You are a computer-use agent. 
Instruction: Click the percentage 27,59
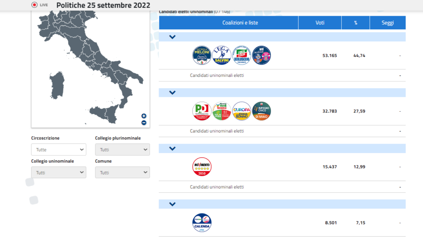tap(359, 111)
